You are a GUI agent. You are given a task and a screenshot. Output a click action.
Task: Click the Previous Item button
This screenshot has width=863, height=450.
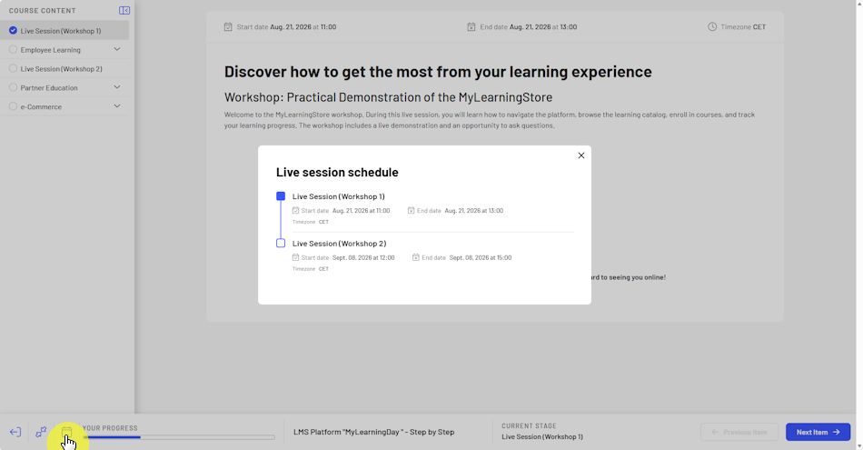click(739, 432)
